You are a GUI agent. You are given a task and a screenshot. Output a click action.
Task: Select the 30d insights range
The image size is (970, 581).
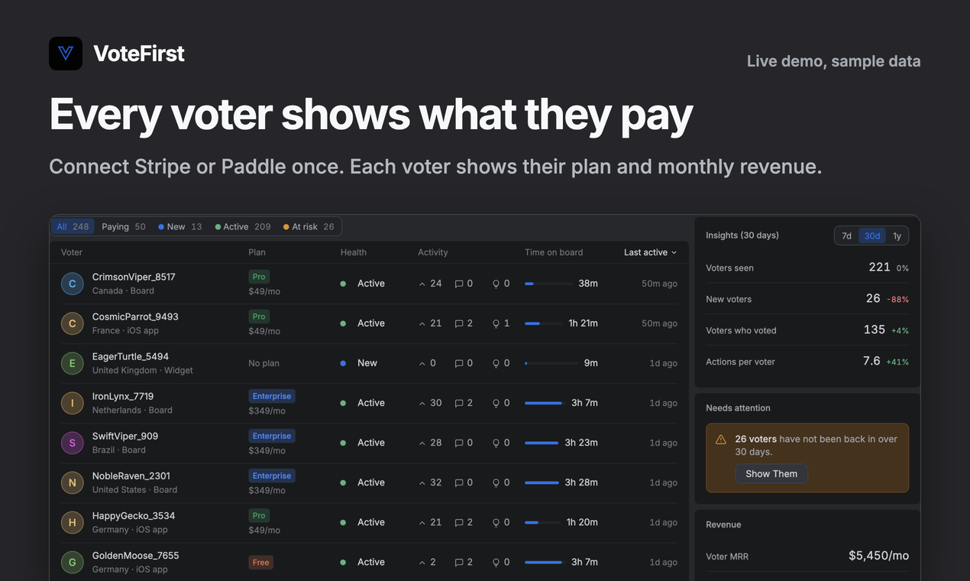point(872,235)
